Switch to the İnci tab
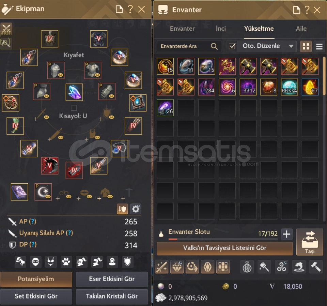 coord(221,29)
